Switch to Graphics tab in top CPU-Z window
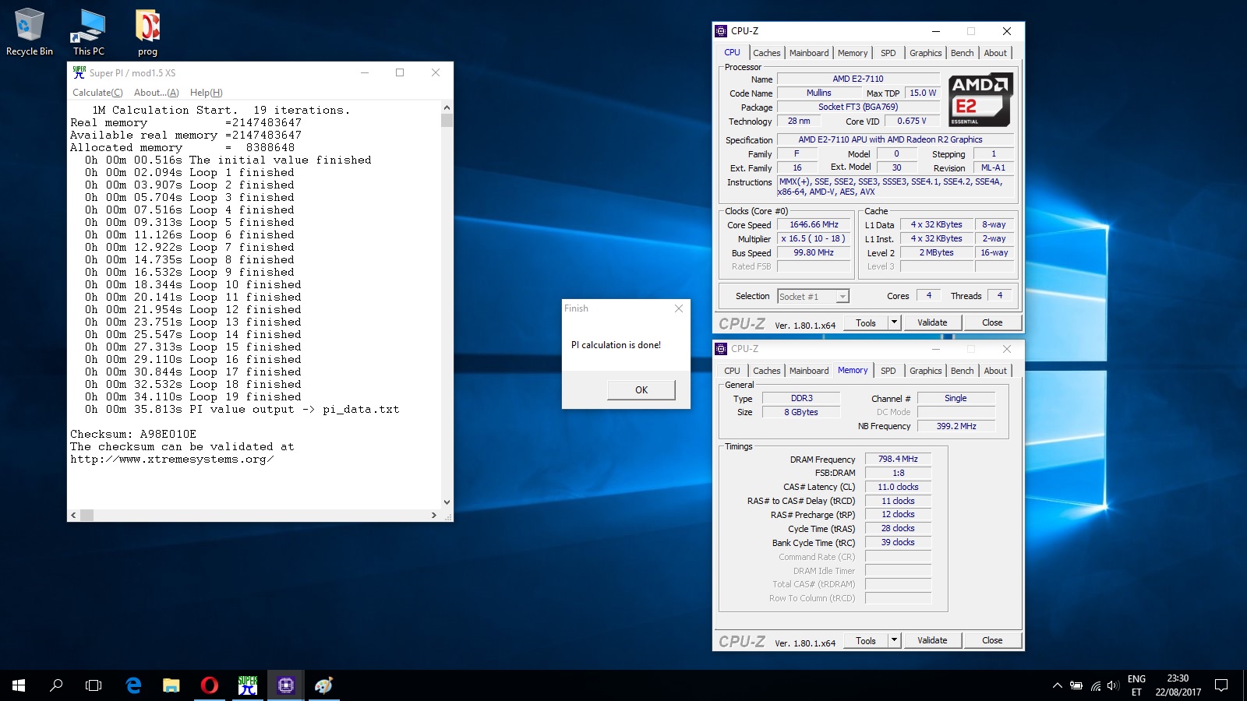 pyautogui.click(x=925, y=53)
